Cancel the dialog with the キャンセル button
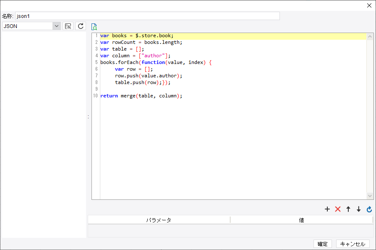376x250 pixels. tap(353, 244)
